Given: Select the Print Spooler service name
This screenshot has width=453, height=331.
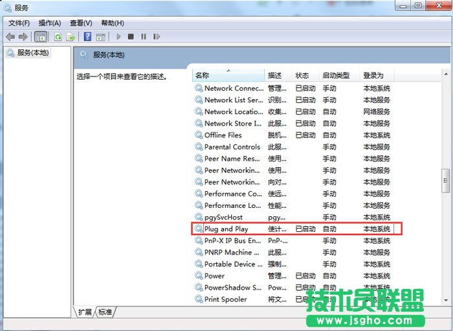Looking at the screenshot, I should point(226,299).
